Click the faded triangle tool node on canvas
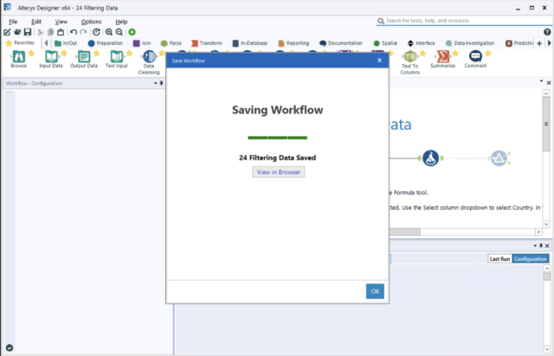The width and height of the screenshot is (554, 356). [499, 158]
